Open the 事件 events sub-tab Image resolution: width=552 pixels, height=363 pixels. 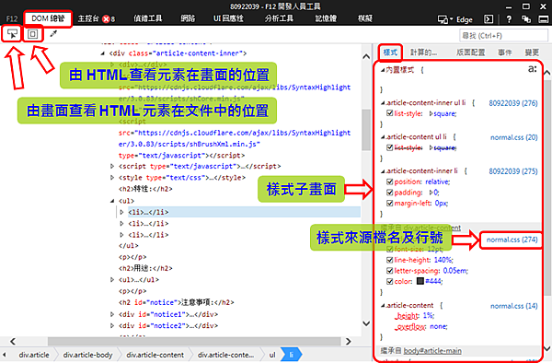tap(505, 53)
